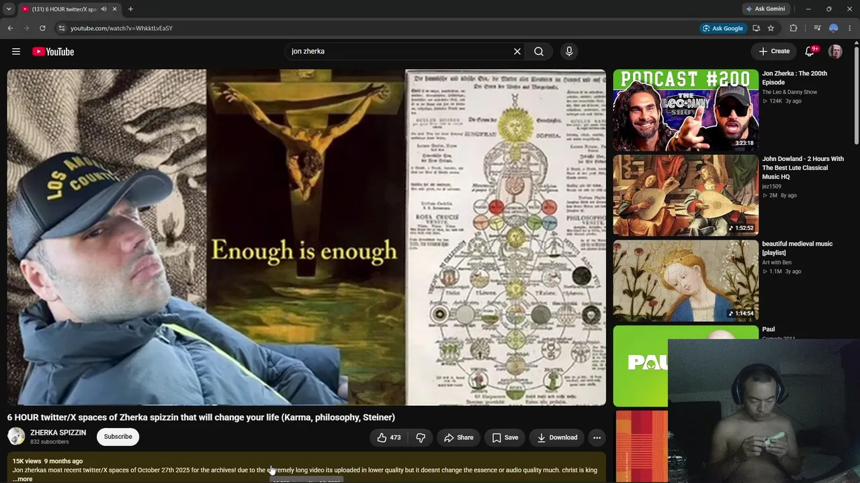
Task: Open the Chrome profile avatar
Action: [x=833, y=28]
